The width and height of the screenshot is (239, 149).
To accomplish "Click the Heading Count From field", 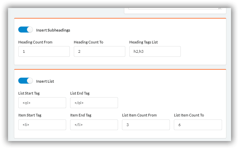I will click(x=44, y=51).
